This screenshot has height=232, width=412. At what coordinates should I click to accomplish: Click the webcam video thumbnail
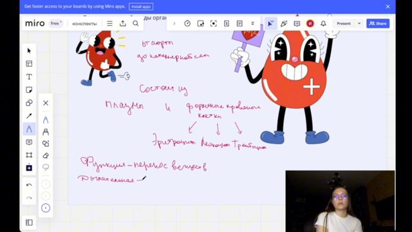pos(341,201)
